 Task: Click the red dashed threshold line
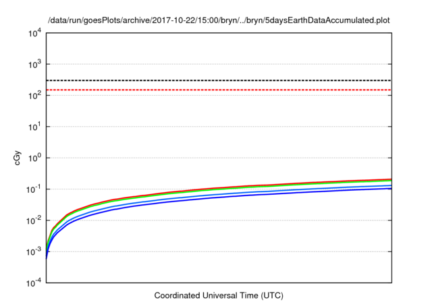[x=219, y=90]
